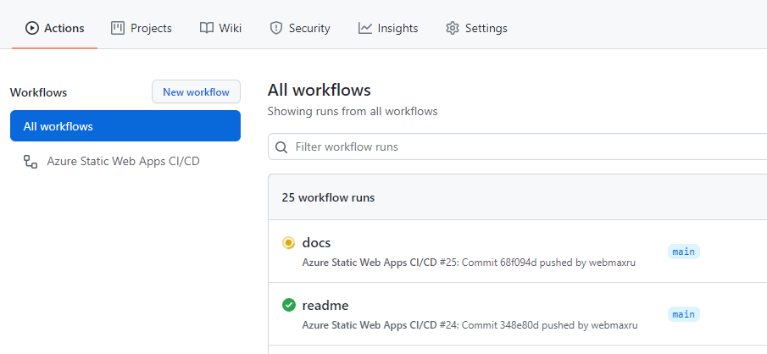Image resolution: width=767 pixels, height=354 pixels.
Task: Click '25 workflow runs' header text
Action: click(328, 197)
